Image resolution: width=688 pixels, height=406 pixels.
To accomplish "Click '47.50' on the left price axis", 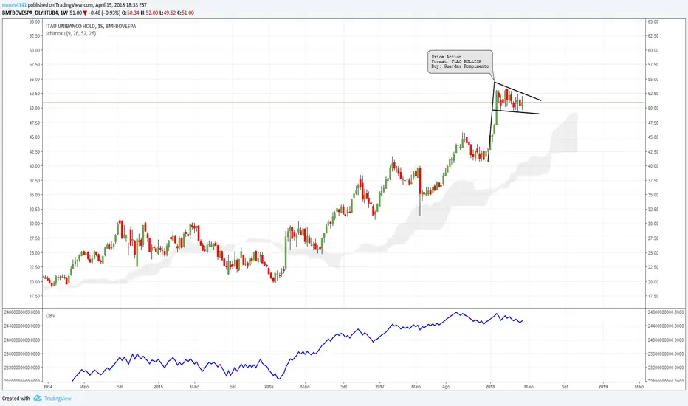I will coord(35,123).
